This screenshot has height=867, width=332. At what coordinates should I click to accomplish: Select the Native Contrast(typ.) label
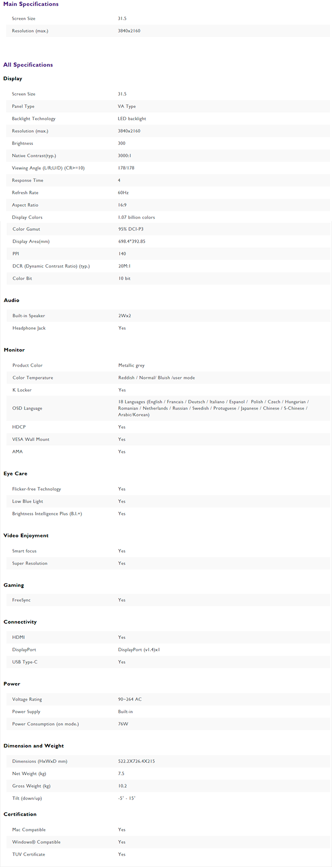coord(34,156)
